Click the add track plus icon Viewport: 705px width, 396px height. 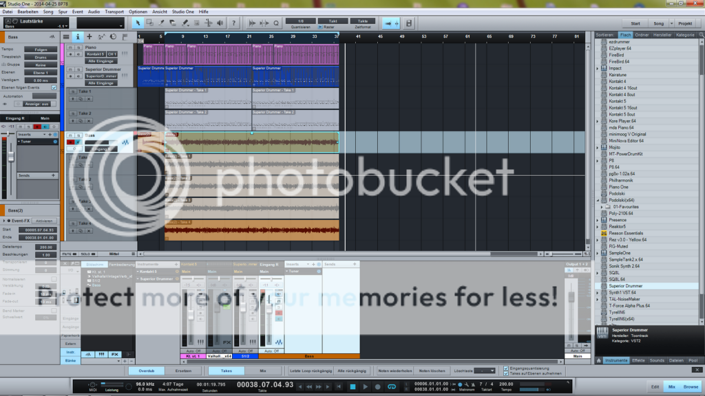[x=90, y=37]
